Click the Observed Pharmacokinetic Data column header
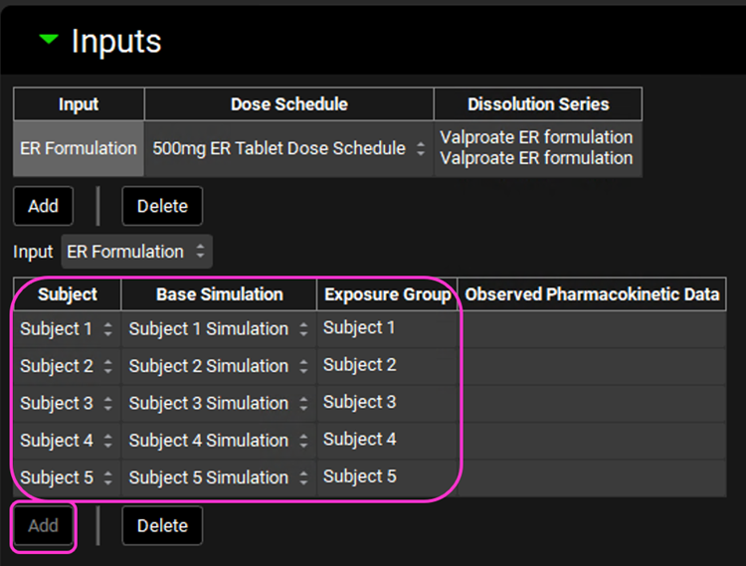The width and height of the screenshot is (746, 566). point(592,294)
